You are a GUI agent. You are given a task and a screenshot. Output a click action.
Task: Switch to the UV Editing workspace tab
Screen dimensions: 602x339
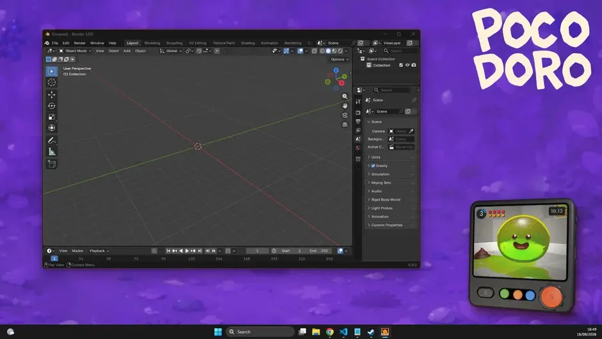197,43
